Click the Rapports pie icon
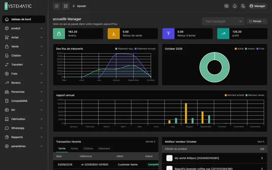This screenshot has height=170, width=272. (x=7, y=137)
